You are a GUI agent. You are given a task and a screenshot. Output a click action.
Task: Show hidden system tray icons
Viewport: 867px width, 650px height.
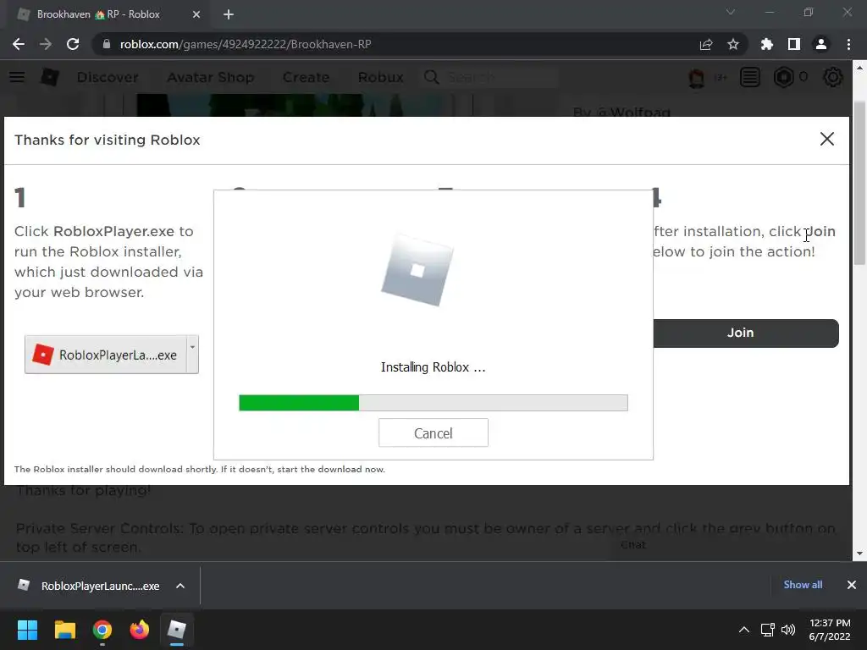(744, 630)
